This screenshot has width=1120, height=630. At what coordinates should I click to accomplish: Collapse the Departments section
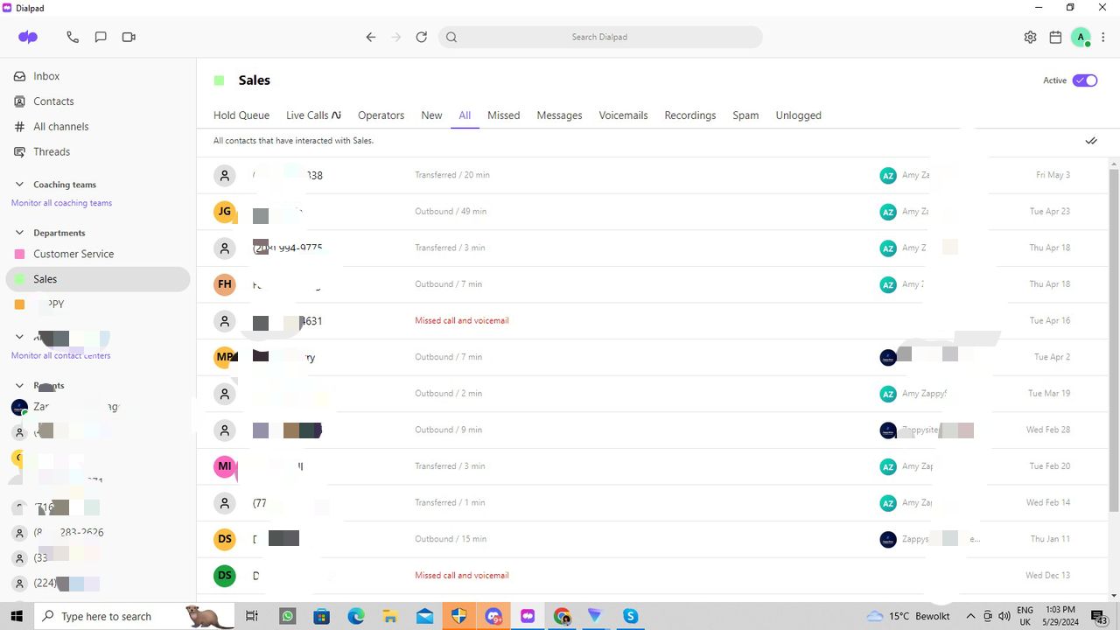tap(20, 233)
